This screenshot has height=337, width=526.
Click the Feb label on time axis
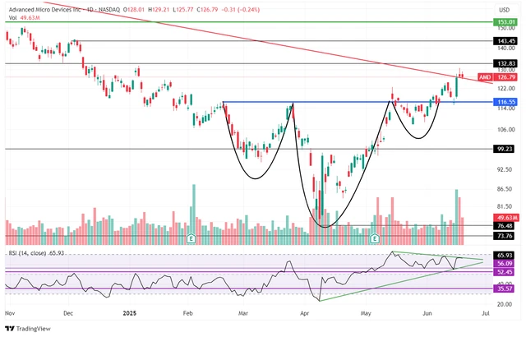click(x=188, y=313)
